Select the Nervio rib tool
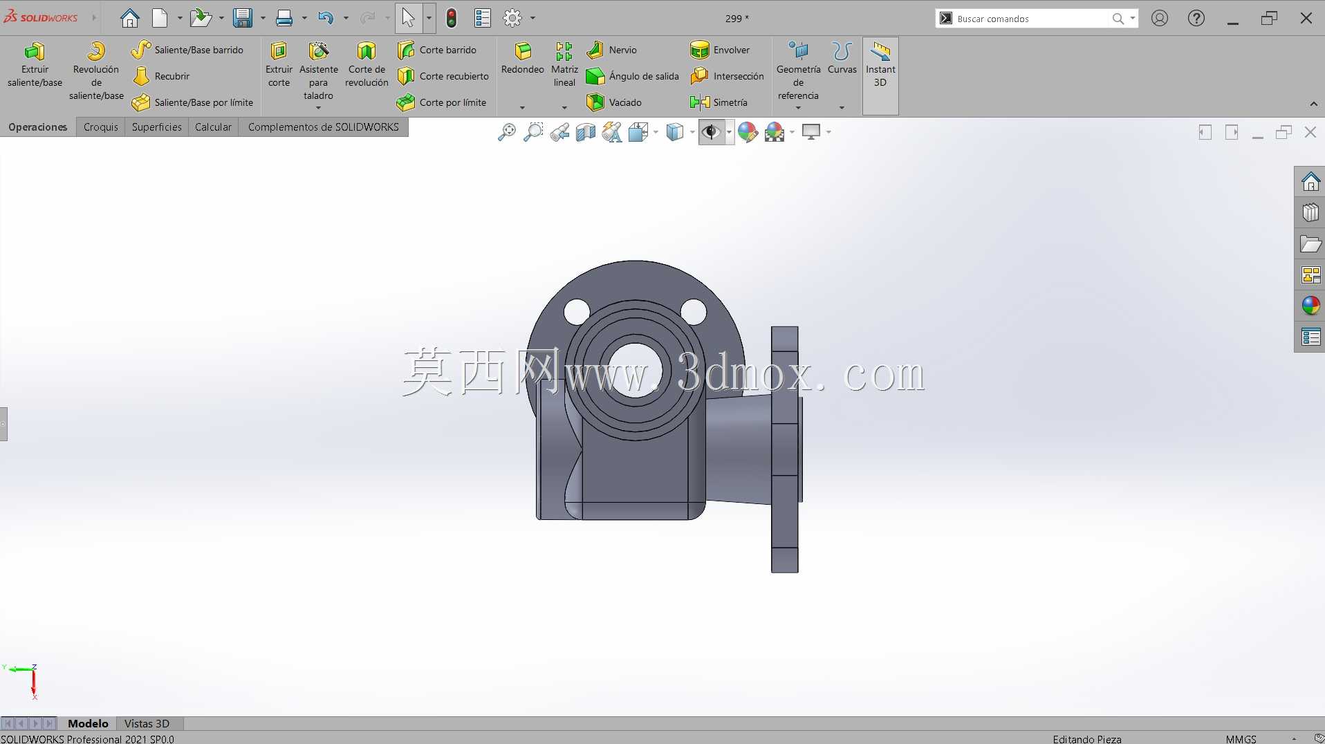This screenshot has height=744, width=1325. [x=611, y=50]
